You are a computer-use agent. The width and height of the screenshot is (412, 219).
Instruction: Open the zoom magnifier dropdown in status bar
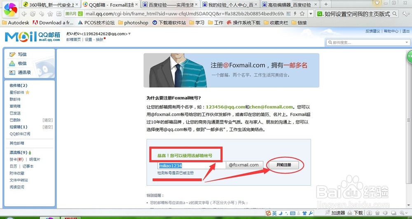pos(404,213)
